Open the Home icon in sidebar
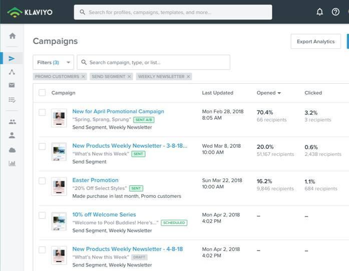The image size is (349, 271). 12,36
